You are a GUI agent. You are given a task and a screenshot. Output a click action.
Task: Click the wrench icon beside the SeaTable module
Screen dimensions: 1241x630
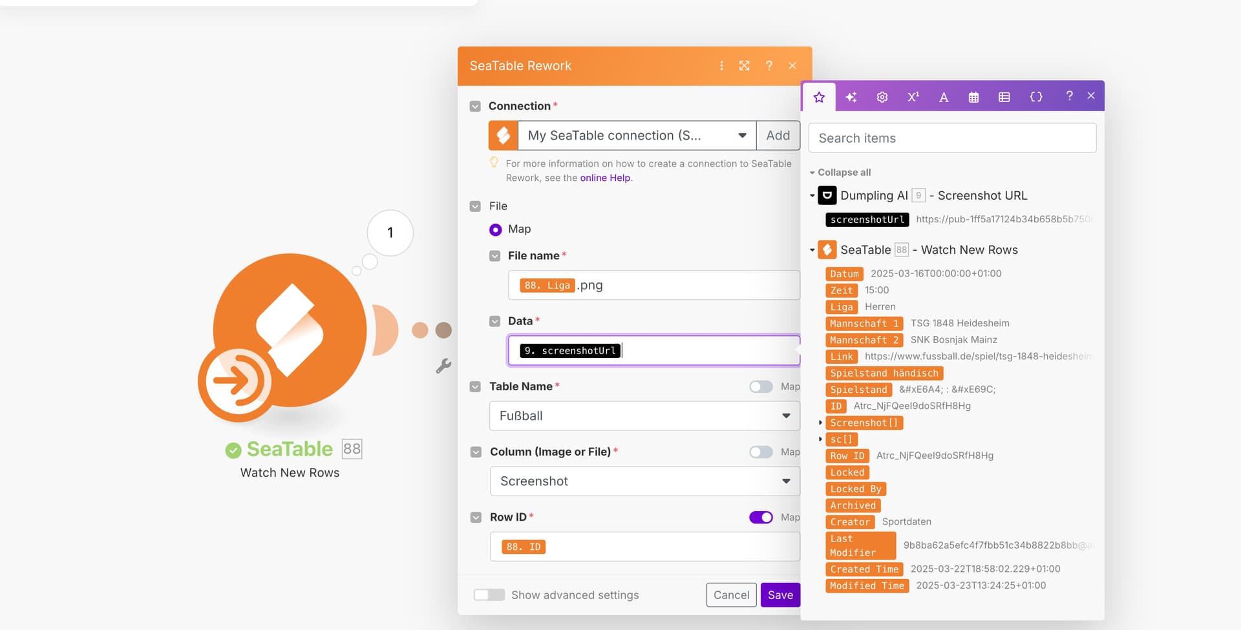tap(443, 366)
